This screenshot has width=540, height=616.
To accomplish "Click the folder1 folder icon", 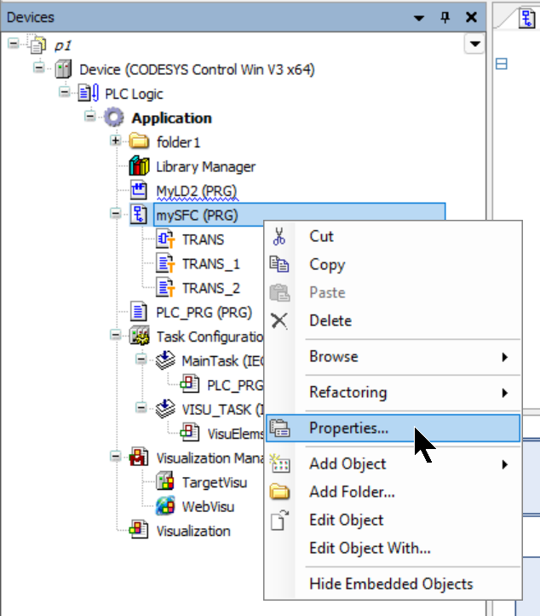I will tap(139, 141).
